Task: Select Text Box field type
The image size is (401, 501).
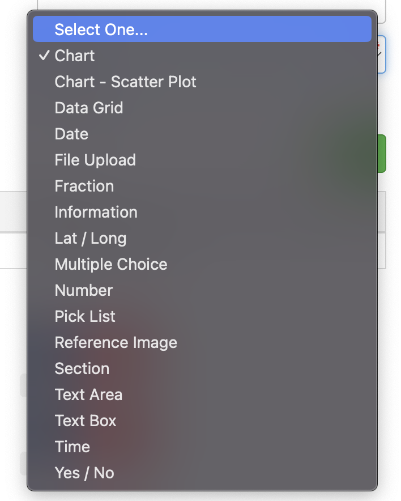Action: point(86,421)
